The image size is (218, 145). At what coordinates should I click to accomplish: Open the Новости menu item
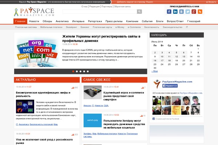[34, 21]
